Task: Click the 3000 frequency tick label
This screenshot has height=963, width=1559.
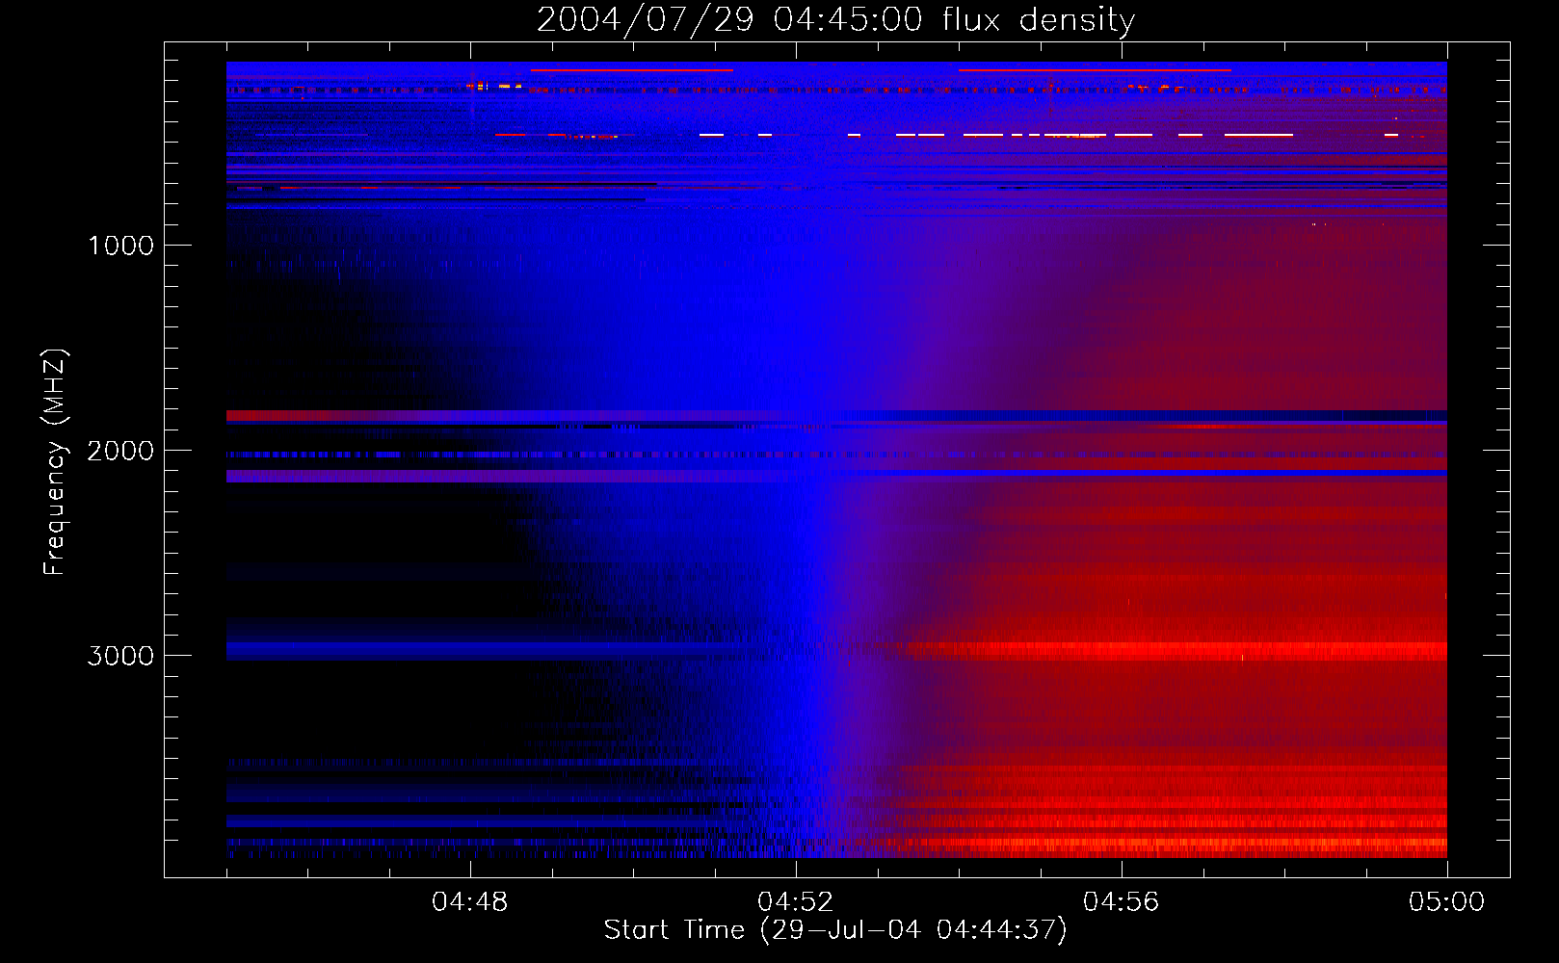Action: (x=121, y=656)
